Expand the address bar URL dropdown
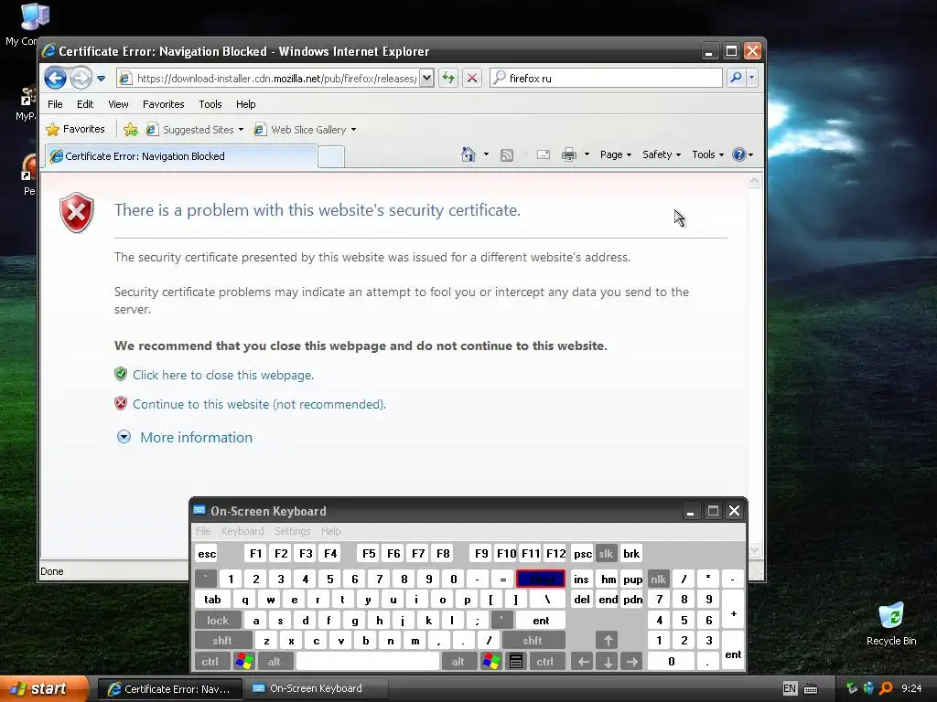The width and height of the screenshot is (937, 702). pos(426,78)
